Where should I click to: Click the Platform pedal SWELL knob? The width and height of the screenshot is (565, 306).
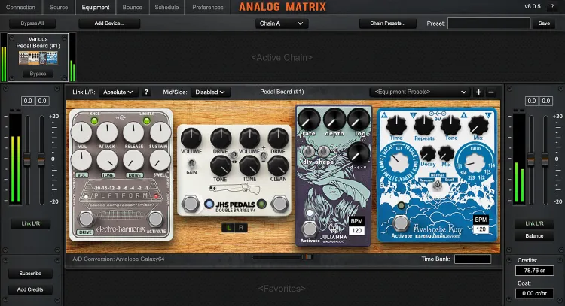pyautogui.click(x=160, y=160)
